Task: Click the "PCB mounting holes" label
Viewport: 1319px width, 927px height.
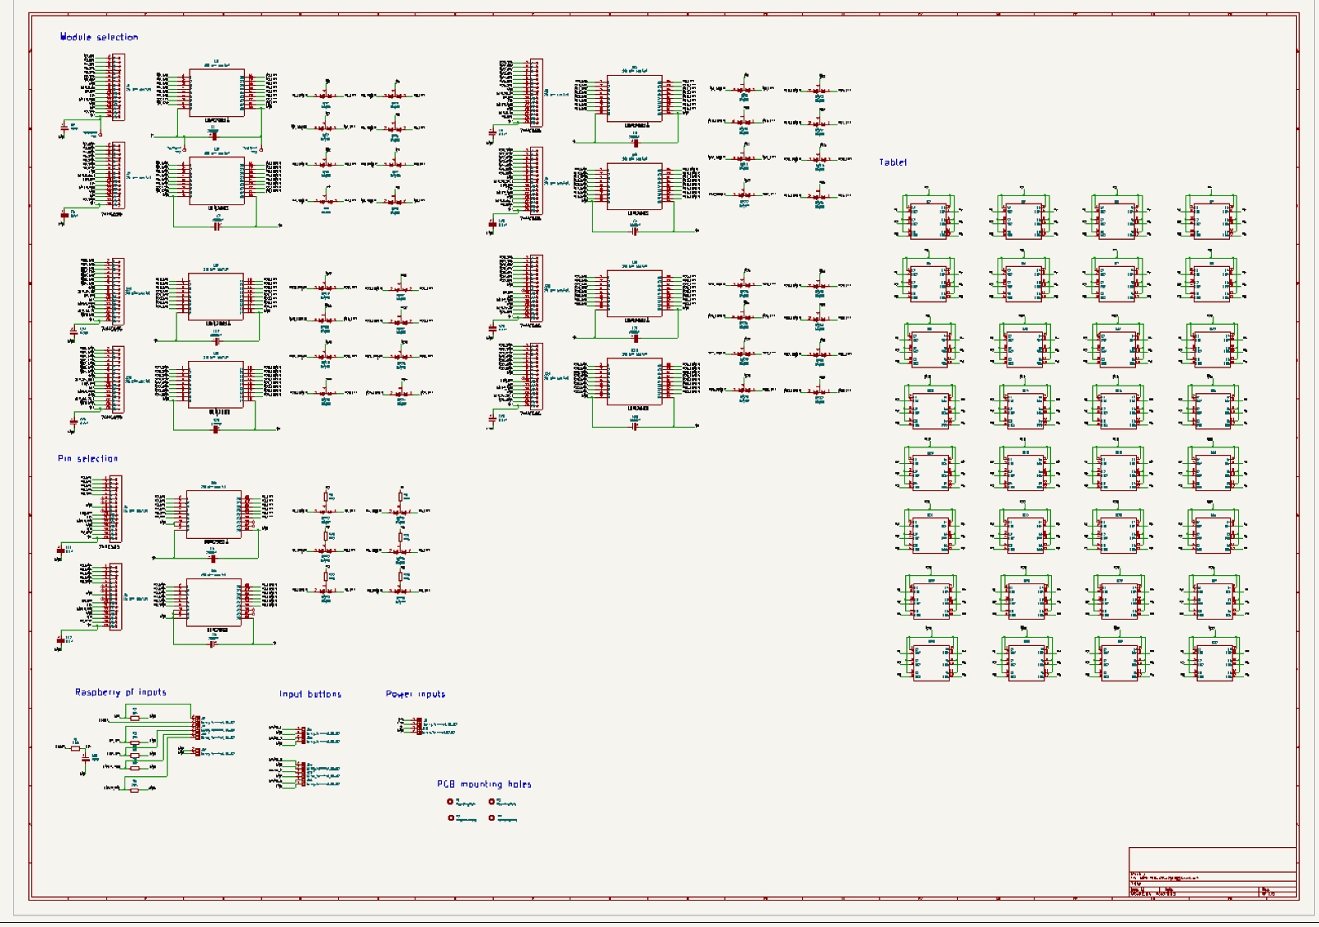Action: pos(484,784)
